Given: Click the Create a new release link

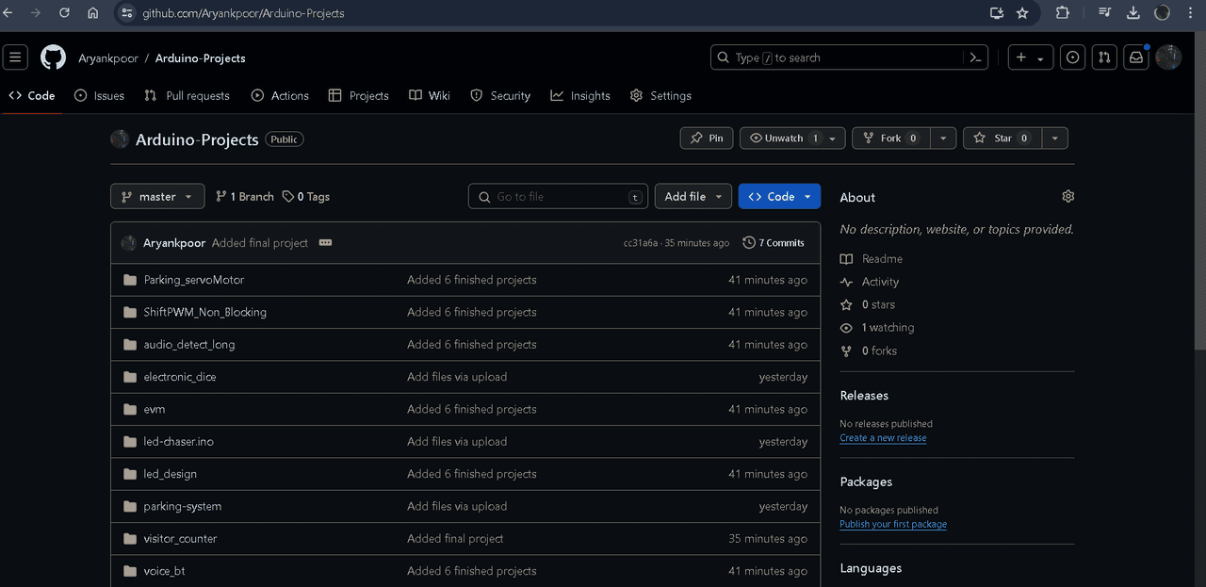Looking at the screenshot, I should coord(883,438).
